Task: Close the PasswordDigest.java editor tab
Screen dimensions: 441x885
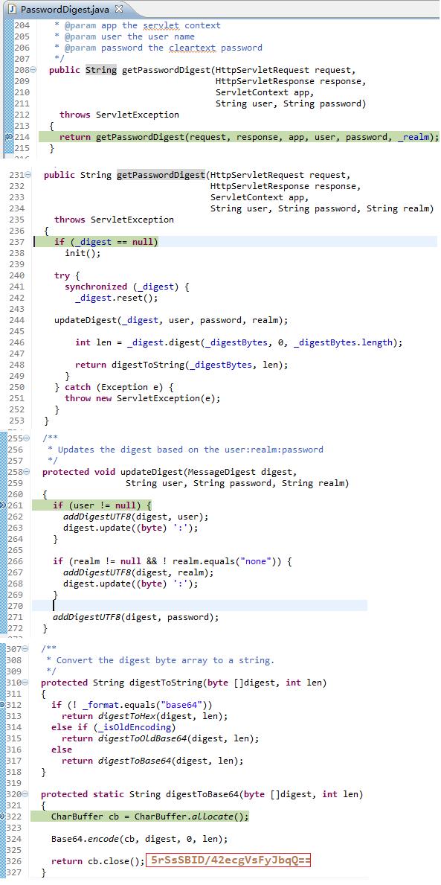Action: (118, 9)
